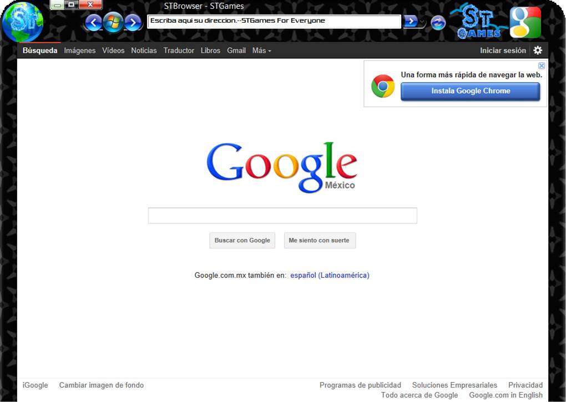Click the round refresh icon
The height and width of the screenshot is (402, 566).
pyautogui.click(x=438, y=23)
